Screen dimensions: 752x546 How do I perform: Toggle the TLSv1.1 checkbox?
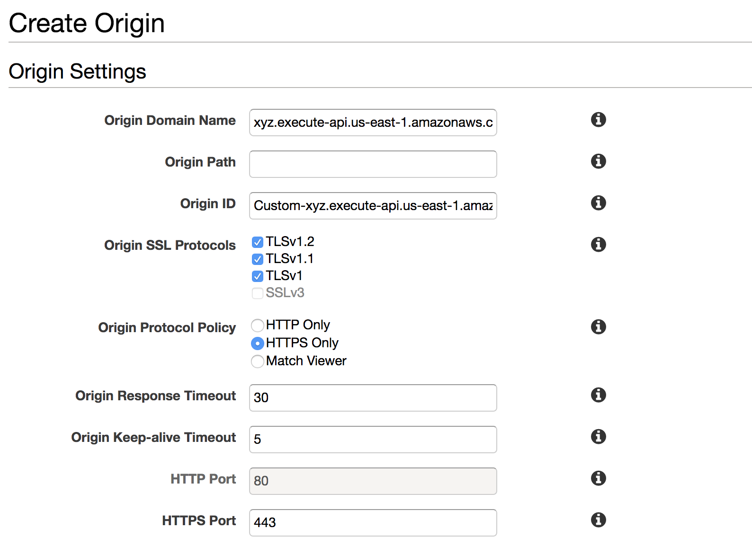click(258, 259)
